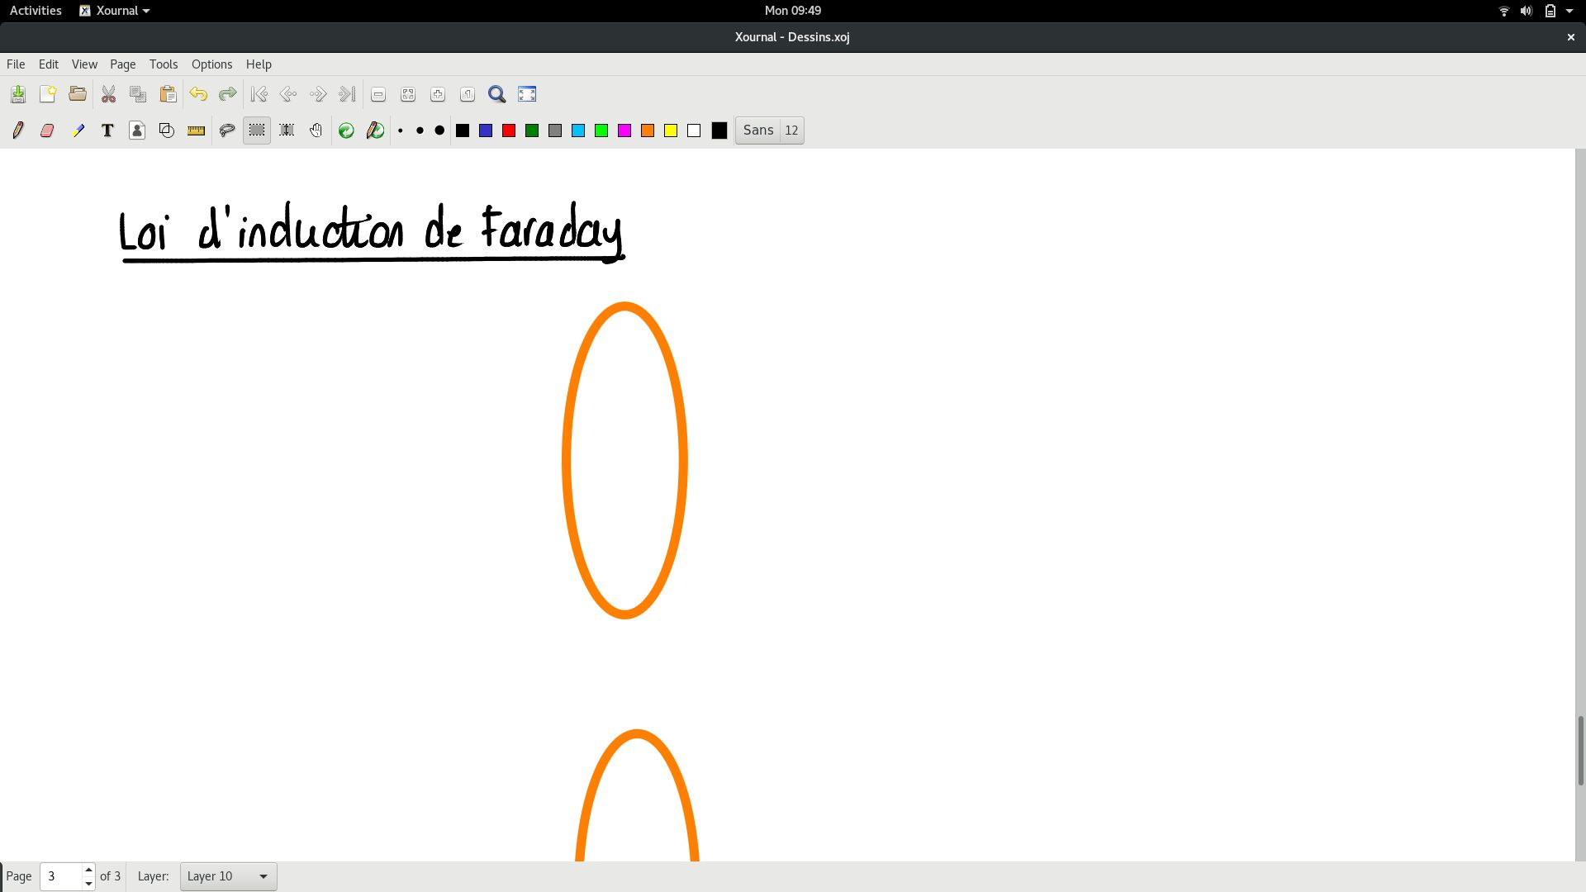Open the Options menu
The height and width of the screenshot is (892, 1586).
coord(211,64)
